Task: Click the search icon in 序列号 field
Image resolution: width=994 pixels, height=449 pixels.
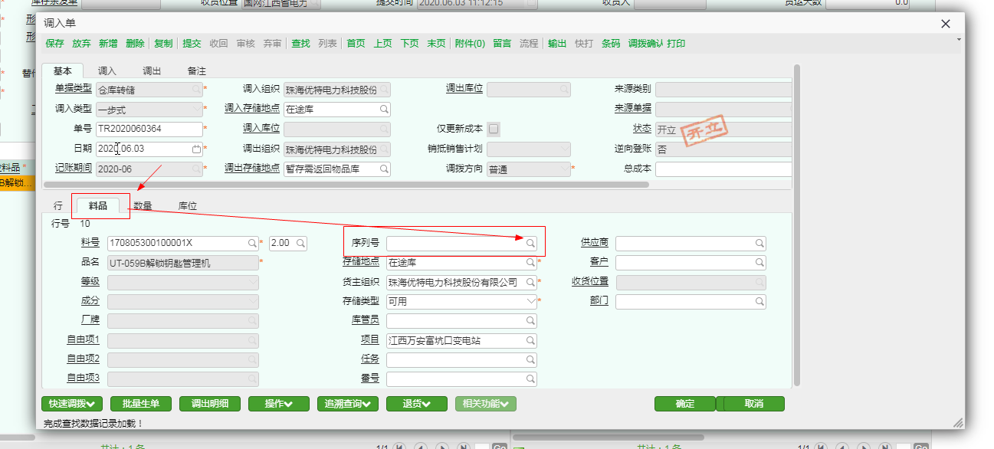Action: click(x=530, y=243)
